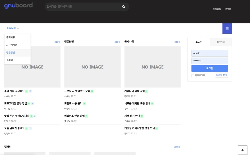Click the scroll-to-top arrow button

click(242, 150)
